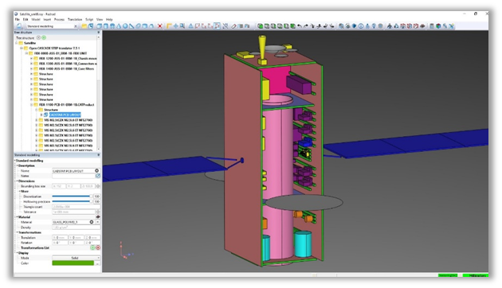Screen dimensions: 502x288
Task: Open the Insert menu
Action: point(47,20)
